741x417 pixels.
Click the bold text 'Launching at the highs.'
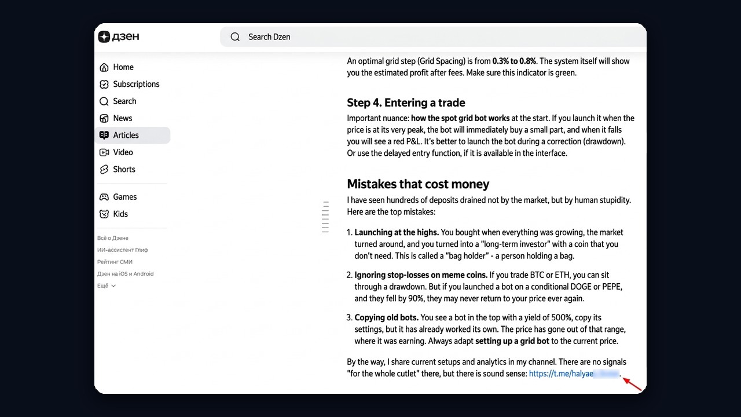tap(397, 232)
